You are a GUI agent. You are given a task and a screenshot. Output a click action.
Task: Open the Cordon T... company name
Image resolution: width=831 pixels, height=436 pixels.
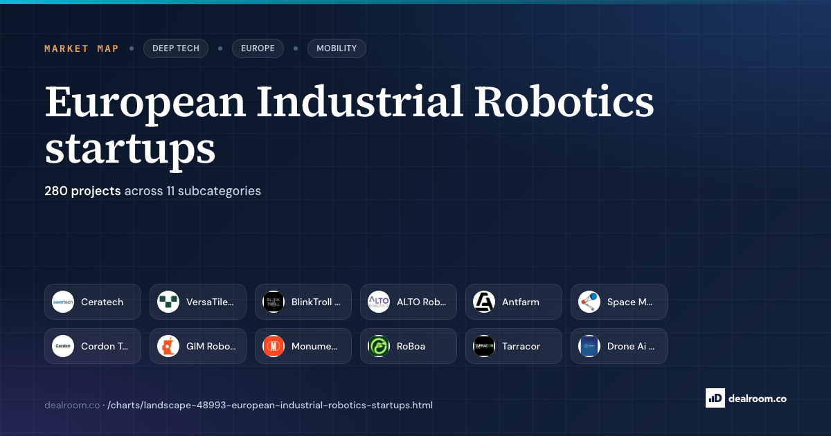(x=105, y=346)
